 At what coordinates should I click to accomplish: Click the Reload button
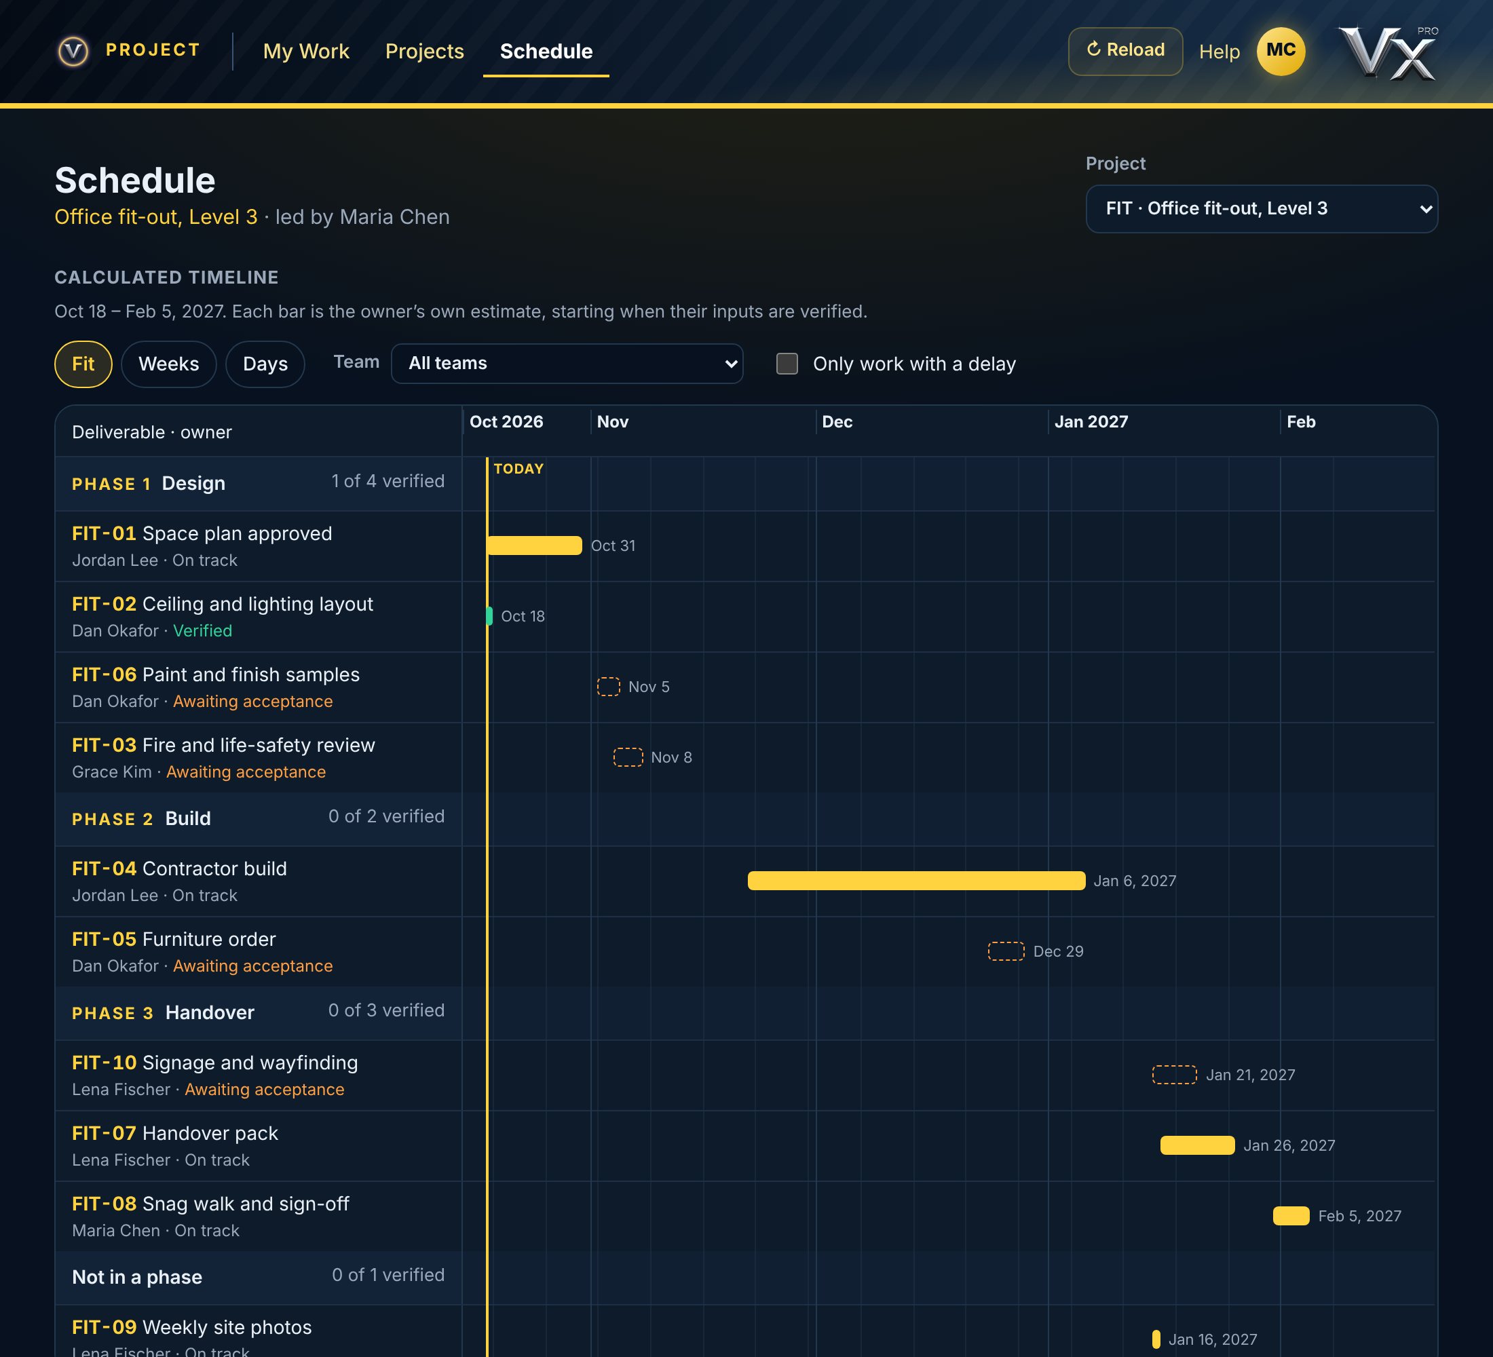tap(1125, 51)
